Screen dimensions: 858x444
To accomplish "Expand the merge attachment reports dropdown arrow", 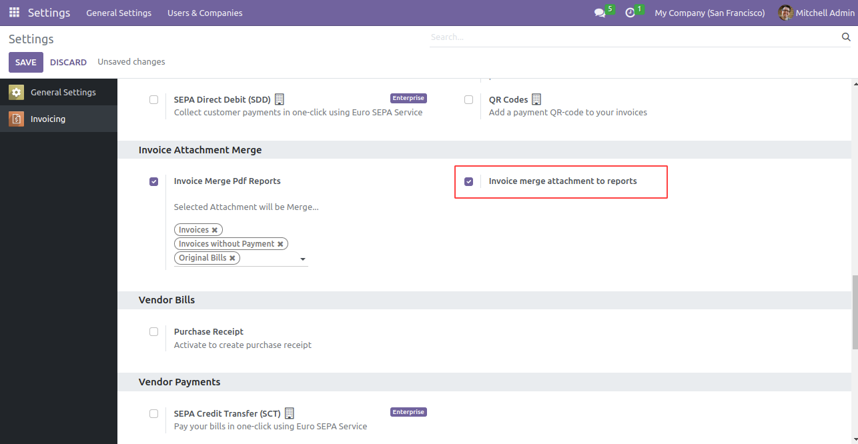I will click(x=303, y=259).
